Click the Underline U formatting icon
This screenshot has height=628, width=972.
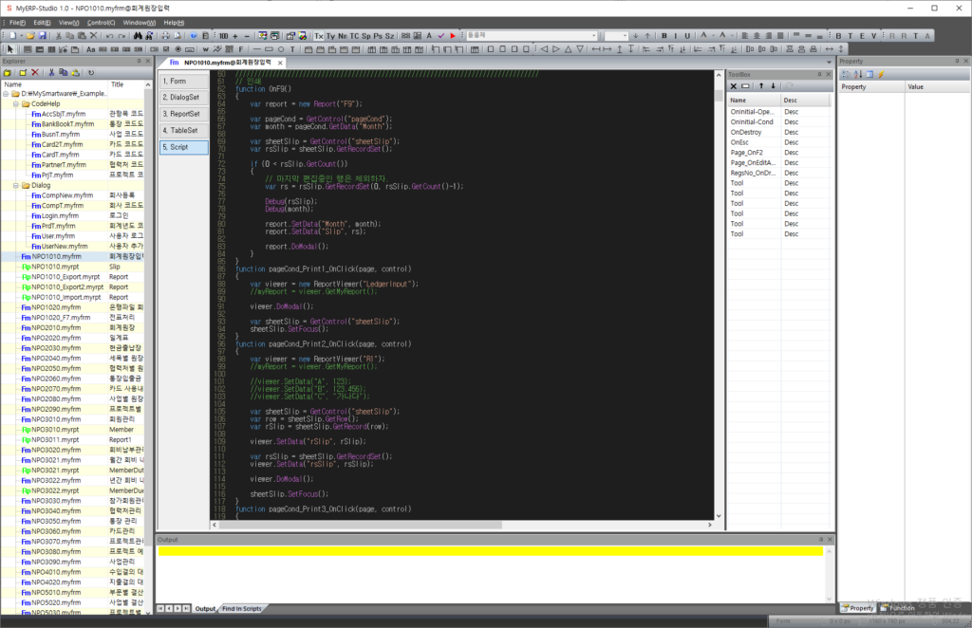tap(687, 36)
